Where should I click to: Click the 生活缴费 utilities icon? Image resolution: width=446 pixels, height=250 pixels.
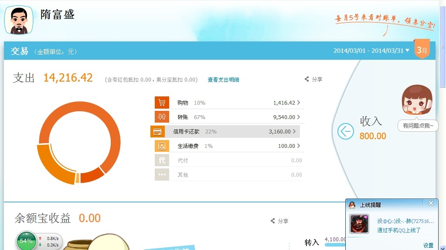pos(162,146)
